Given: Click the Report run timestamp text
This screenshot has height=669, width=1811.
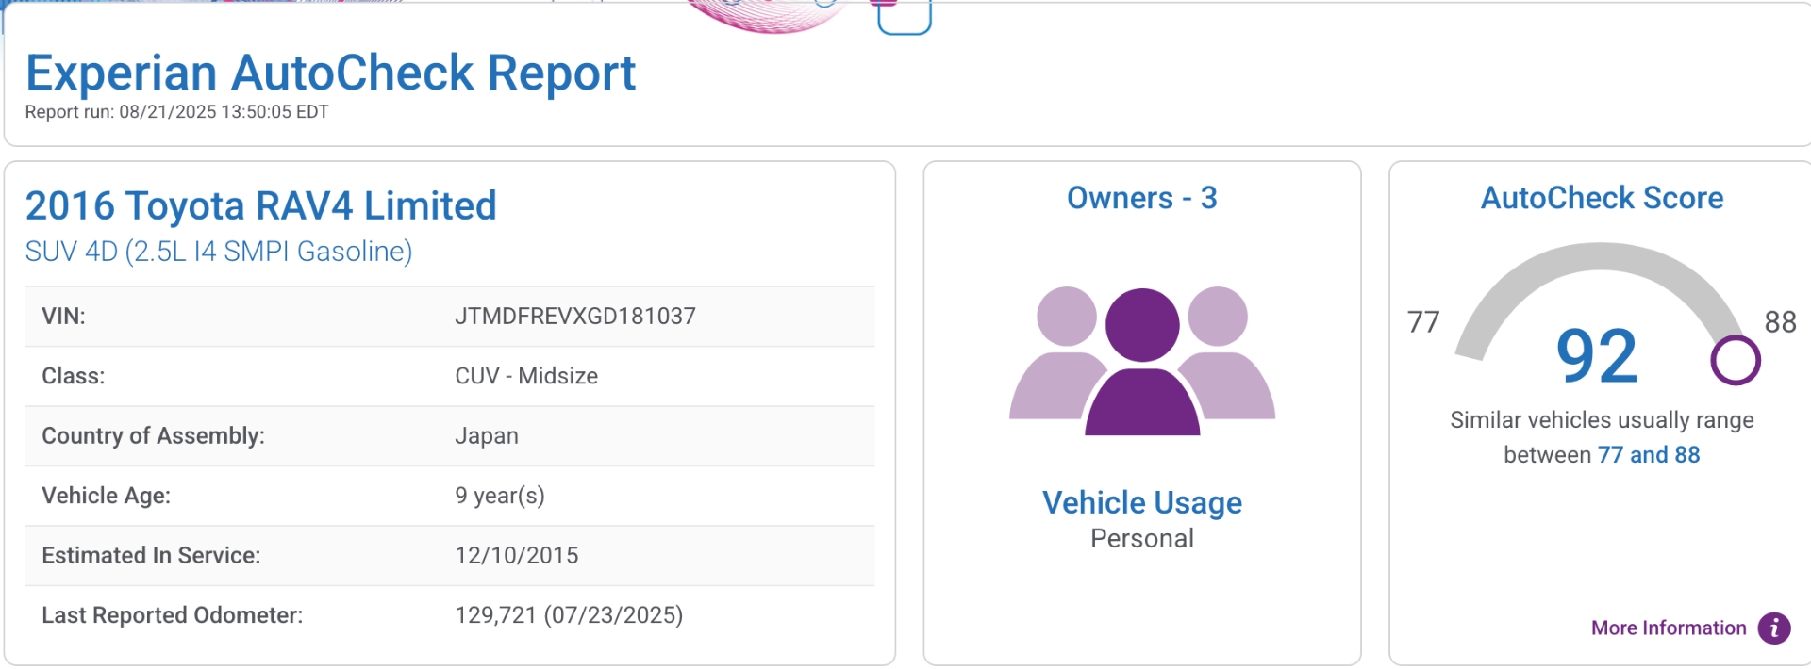Looking at the screenshot, I should (176, 112).
